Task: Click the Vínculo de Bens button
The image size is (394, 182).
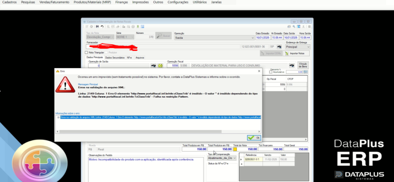Action: point(303,65)
